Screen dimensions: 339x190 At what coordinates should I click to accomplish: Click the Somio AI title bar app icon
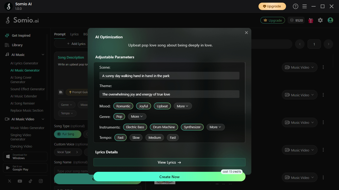8,6
